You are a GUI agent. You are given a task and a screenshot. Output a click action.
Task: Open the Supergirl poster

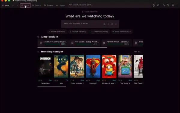click(93, 67)
